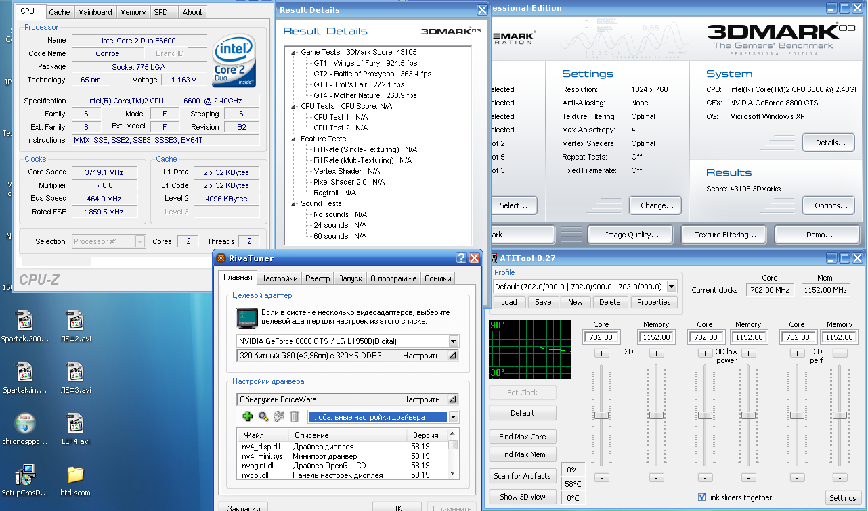Select the Spartak.in... desktop icon
Viewport: 868px width, 511px height.
coord(25,372)
